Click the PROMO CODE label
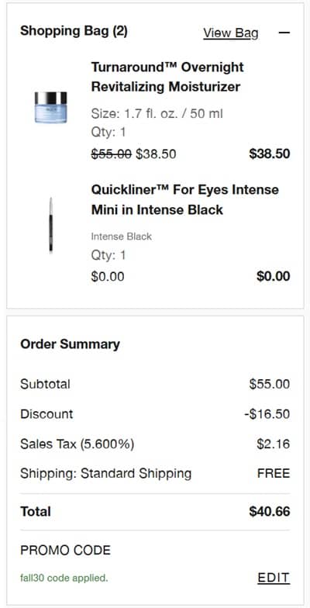Viewport: 310px width, 608px height. click(65, 551)
